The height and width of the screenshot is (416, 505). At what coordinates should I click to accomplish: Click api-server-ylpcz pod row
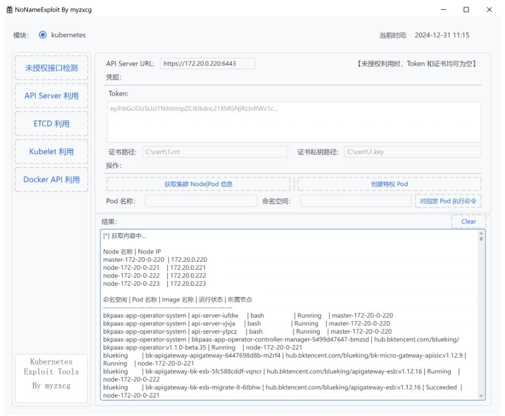click(x=248, y=331)
